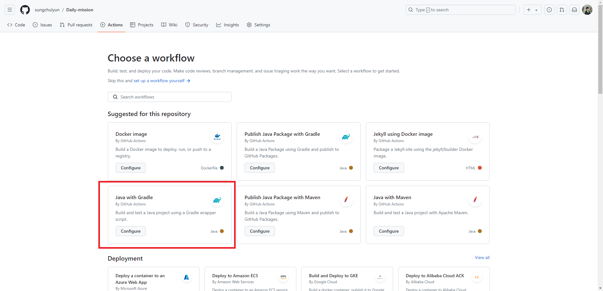Open the Wiki tab
Image resolution: width=603 pixels, height=291 pixels.
[x=169, y=25]
